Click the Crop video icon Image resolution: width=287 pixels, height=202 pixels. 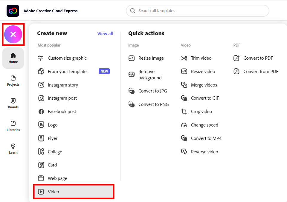pos(184,112)
